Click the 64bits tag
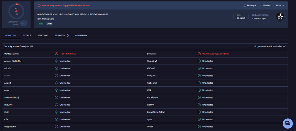 [49, 24]
